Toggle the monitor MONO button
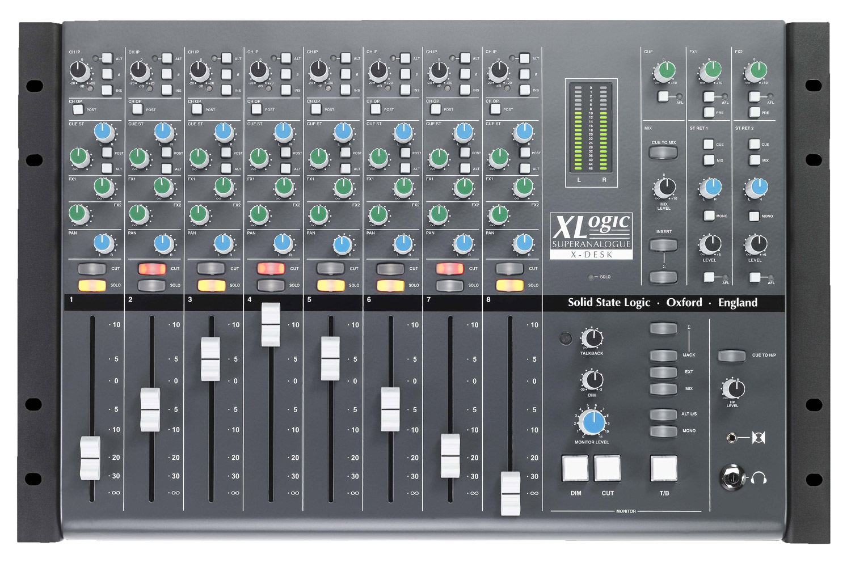 click(x=663, y=431)
